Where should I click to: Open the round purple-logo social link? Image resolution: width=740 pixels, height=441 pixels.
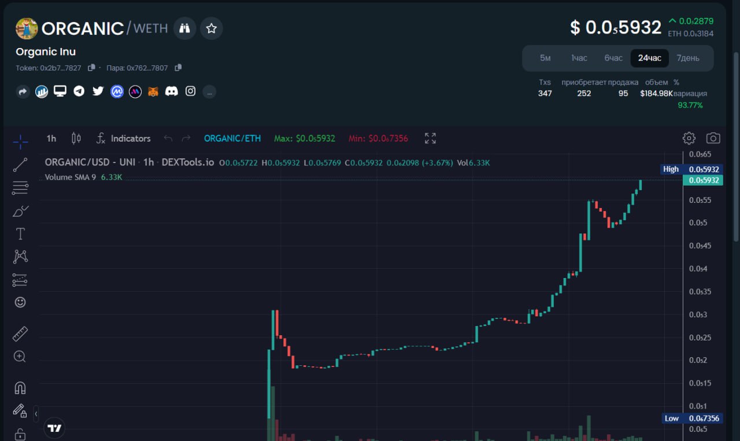click(x=135, y=91)
